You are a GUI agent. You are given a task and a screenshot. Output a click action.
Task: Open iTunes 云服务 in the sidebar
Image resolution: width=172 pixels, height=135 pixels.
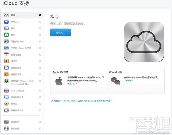pyautogui.click(x=18, y=91)
